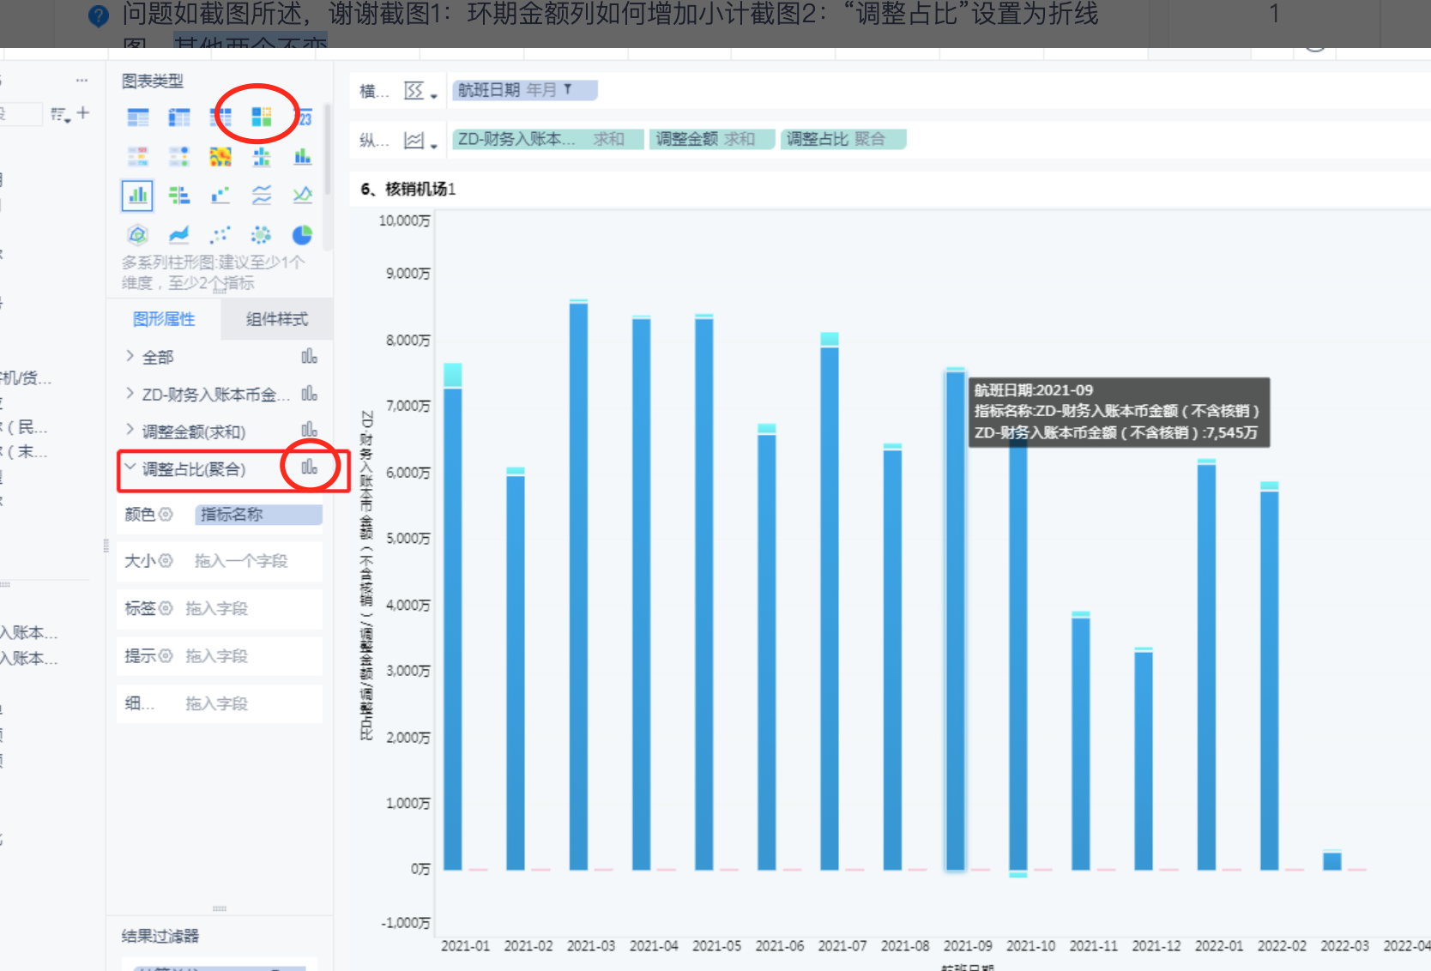Click the filter icon on 航班日期 pill
The image size is (1431, 971).
pos(567,89)
